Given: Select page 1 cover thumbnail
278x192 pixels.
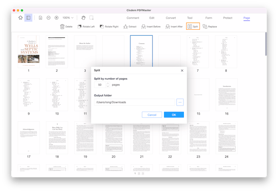Looking at the screenshot, I should coord(29,52).
